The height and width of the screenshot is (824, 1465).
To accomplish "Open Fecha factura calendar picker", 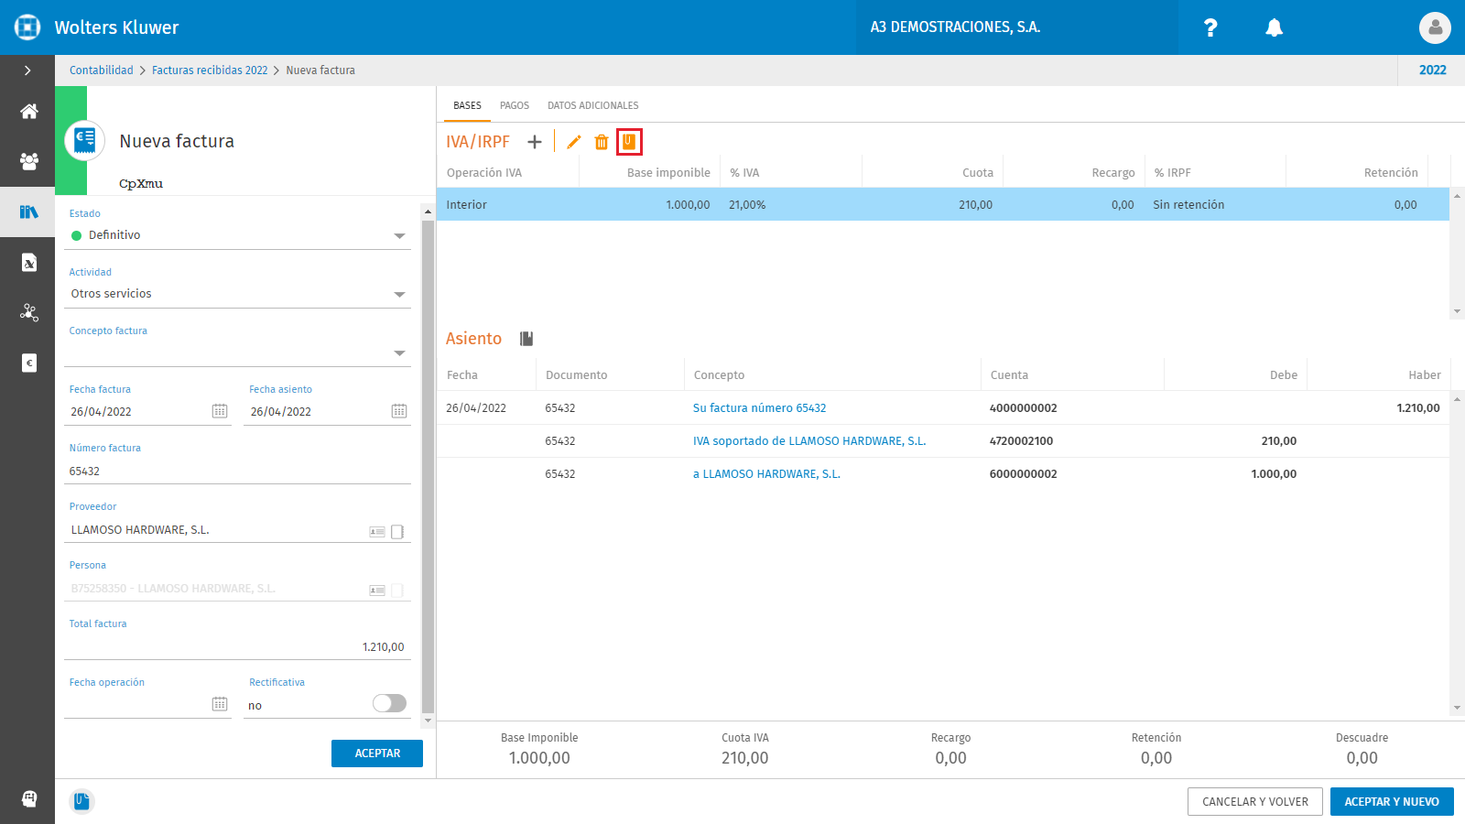I will tap(220, 411).
